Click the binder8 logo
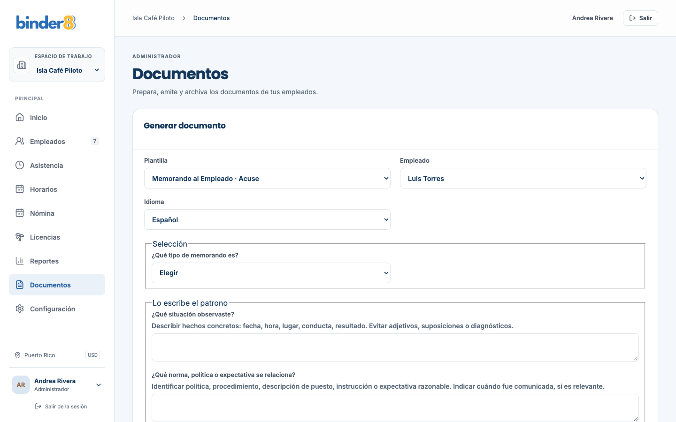This screenshot has height=422, width=676. coord(46,23)
